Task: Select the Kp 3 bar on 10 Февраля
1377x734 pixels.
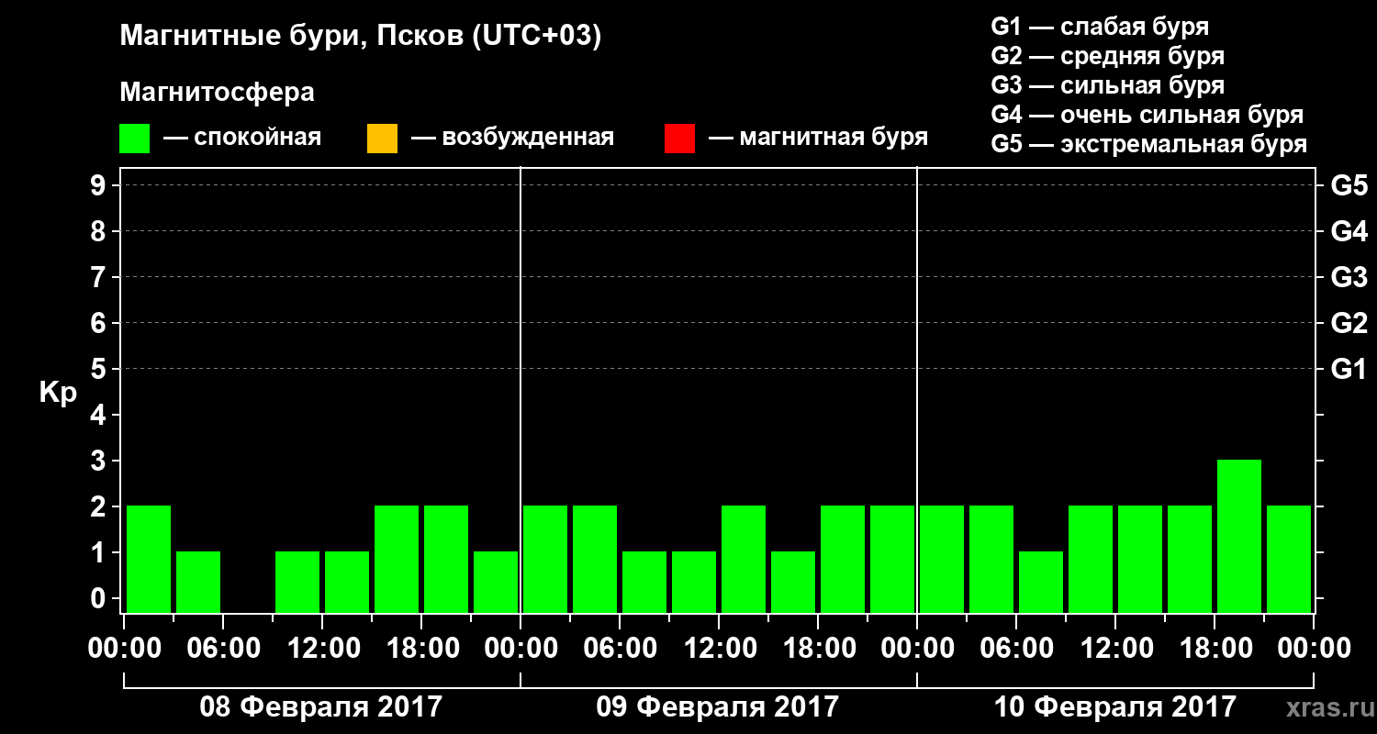Action: (1239, 536)
